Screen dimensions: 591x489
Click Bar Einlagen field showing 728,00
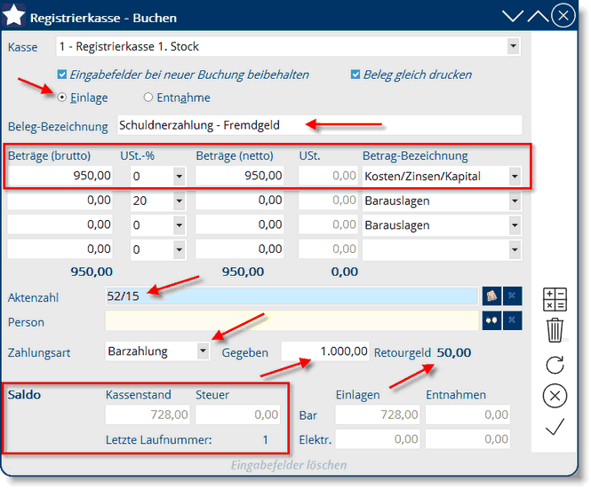click(378, 414)
